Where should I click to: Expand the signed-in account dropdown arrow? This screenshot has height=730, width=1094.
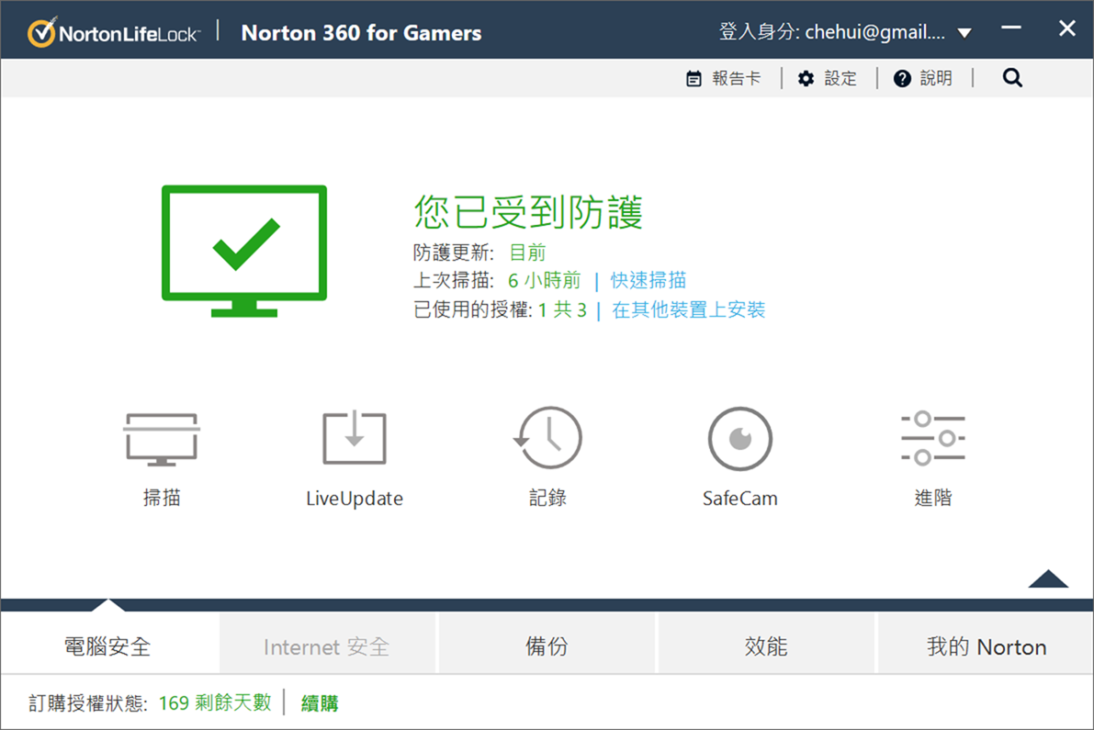point(964,34)
